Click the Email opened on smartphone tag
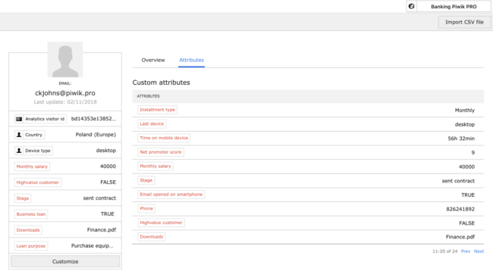This screenshot has height=277, width=493. (x=171, y=195)
